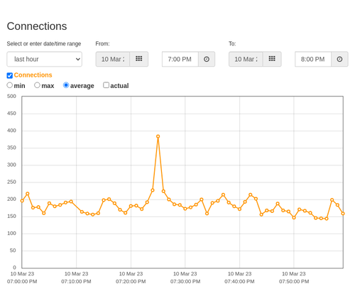
Task: Click the orange Connections legend label
Action: 33,75
